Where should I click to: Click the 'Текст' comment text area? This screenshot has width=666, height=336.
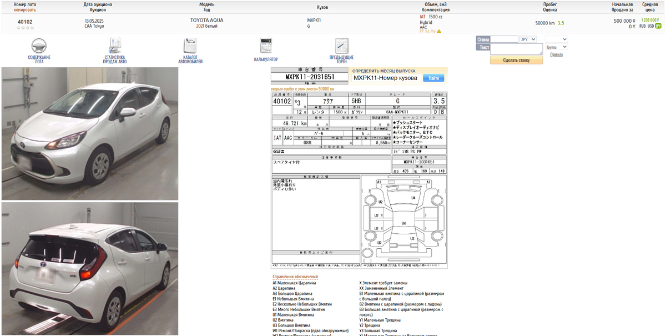click(516, 49)
